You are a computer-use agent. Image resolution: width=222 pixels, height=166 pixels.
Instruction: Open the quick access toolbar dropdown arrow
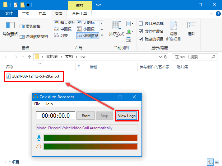coord(28,5)
